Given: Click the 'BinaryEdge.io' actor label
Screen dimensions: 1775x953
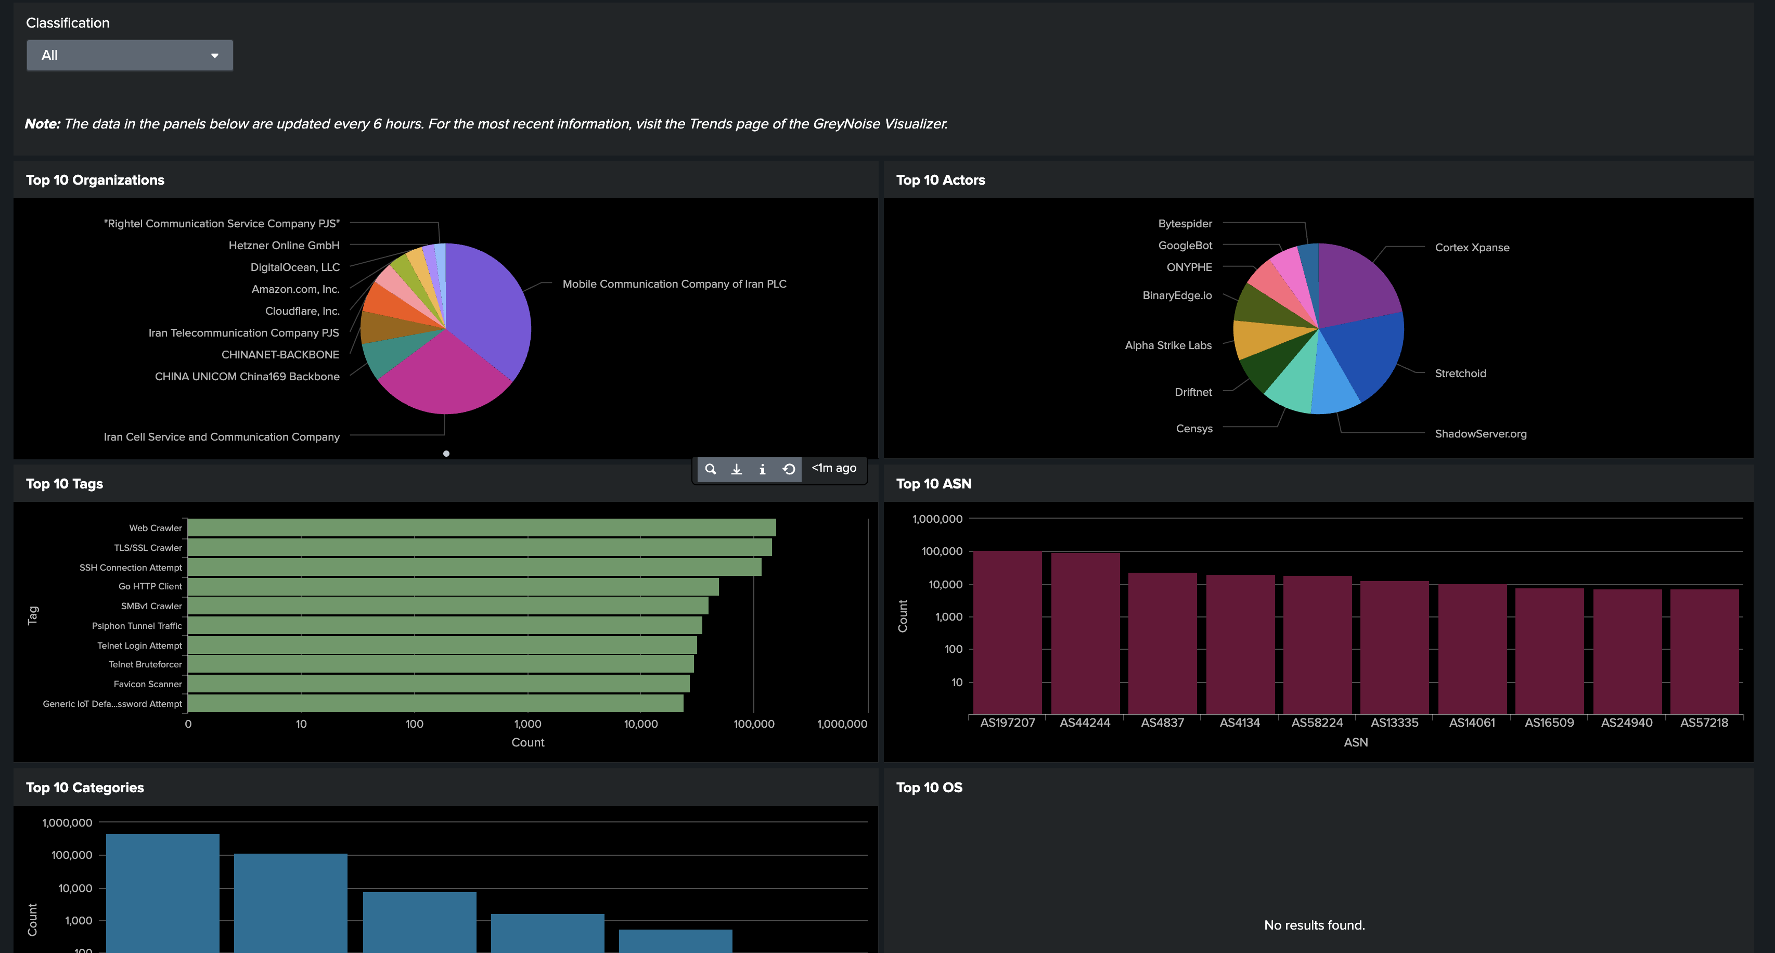Looking at the screenshot, I should (1177, 295).
